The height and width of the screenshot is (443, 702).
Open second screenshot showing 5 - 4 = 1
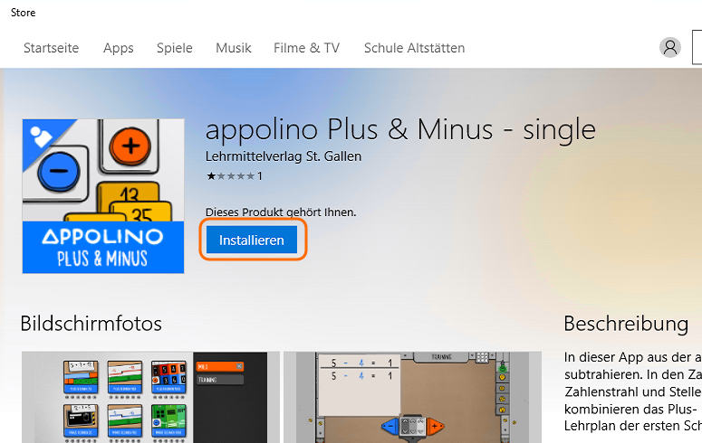(412, 398)
